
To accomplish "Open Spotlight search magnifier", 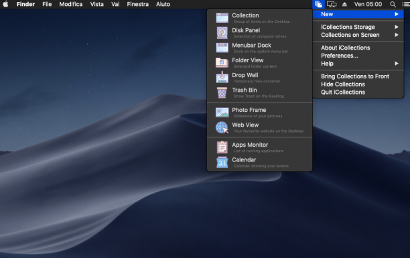I will [393, 4].
